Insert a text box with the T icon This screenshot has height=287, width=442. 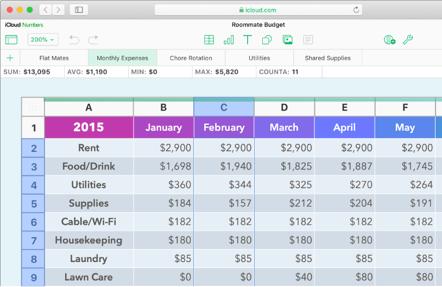[x=248, y=40]
